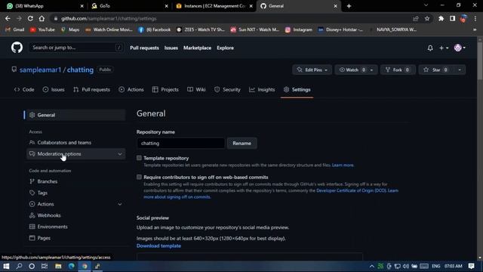Expand the Watch options arrow
The image size is (483, 272).
(372, 70)
